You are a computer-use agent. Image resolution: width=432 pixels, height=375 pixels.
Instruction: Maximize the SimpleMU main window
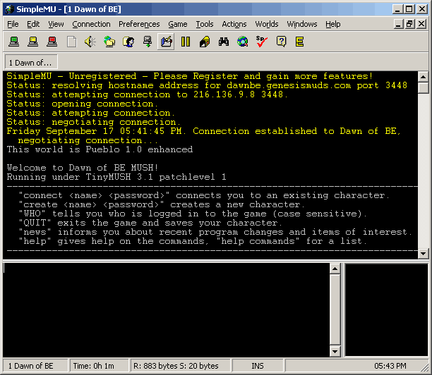coord(409,9)
